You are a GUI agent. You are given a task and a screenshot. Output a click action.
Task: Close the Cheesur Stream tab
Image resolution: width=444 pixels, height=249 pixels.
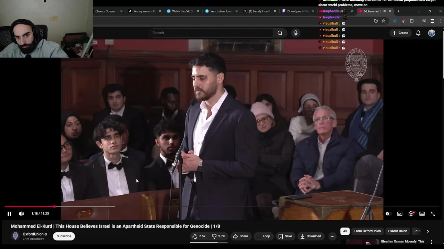[121, 11]
